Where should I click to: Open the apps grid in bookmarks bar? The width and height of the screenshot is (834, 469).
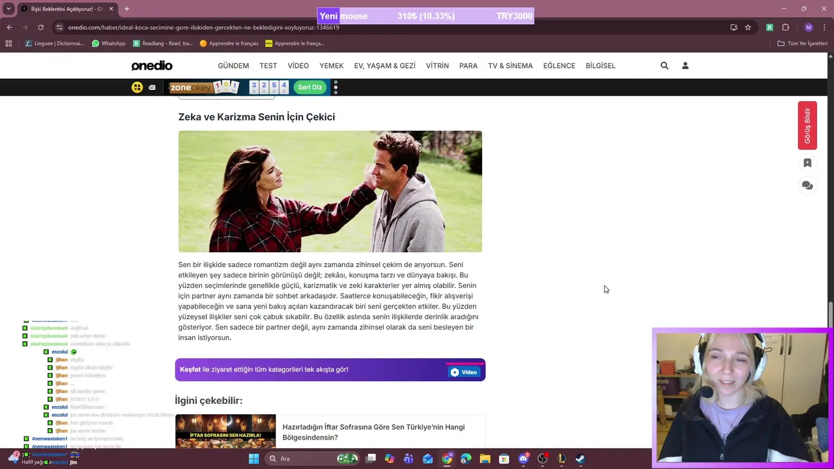pyautogui.click(x=8, y=44)
